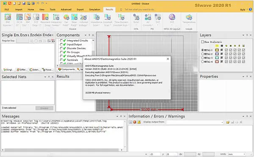Select the METAL-4 layer radio button
254x157 pixels.
coord(202,62)
